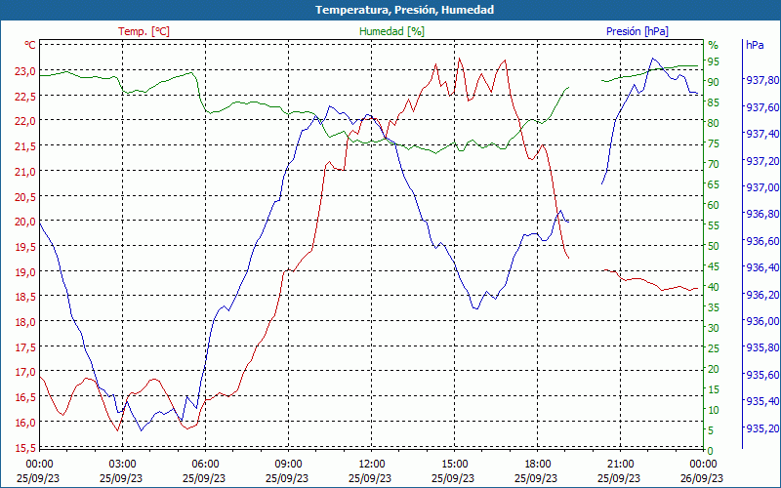781x488 pixels.
Task: Click the 12:00 time axis label
Action: tap(372, 465)
